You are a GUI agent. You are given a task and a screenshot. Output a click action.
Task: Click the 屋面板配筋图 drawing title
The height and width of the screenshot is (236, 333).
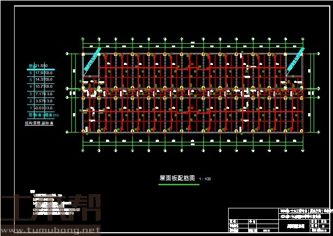[x=177, y=178]
